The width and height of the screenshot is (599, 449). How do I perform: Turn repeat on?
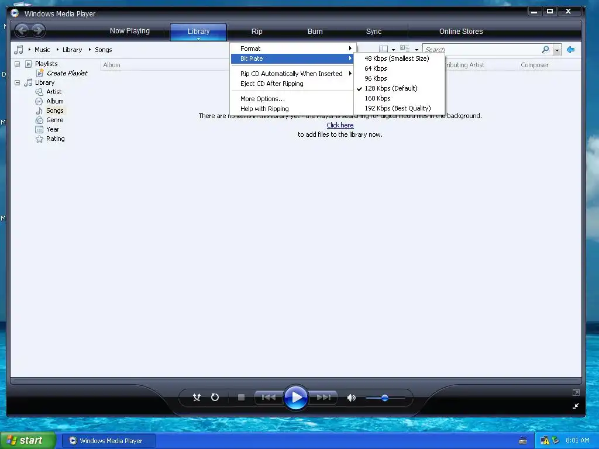[215, 398]
